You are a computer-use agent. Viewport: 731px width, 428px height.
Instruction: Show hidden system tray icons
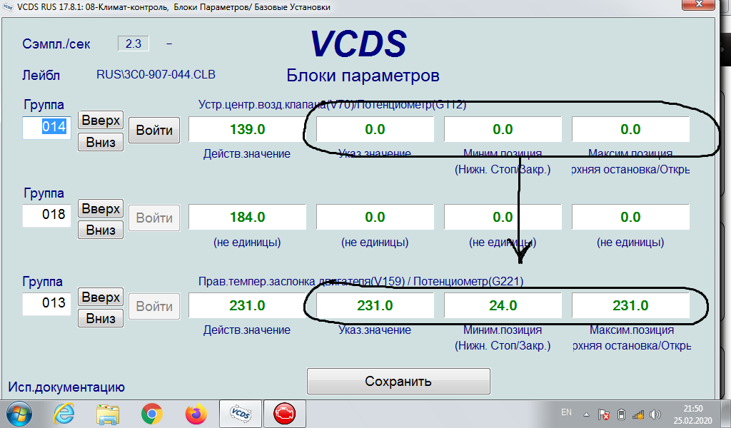click(586, 414)
